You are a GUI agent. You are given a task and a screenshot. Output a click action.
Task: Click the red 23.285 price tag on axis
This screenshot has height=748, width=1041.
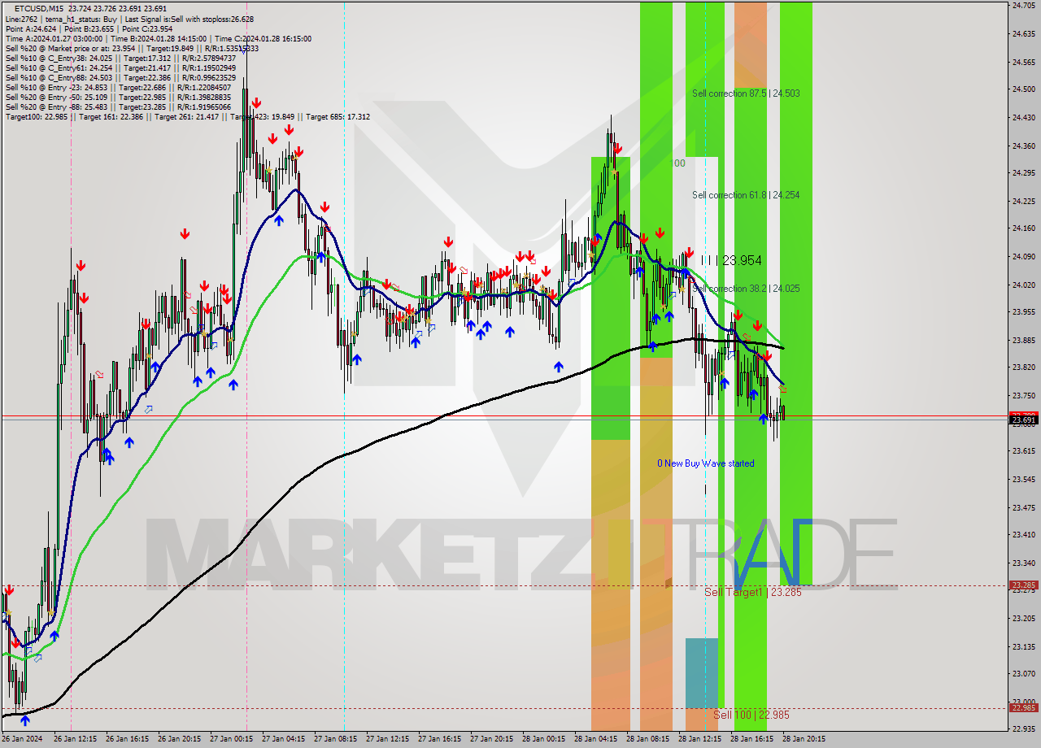(x=1023, y=585)
